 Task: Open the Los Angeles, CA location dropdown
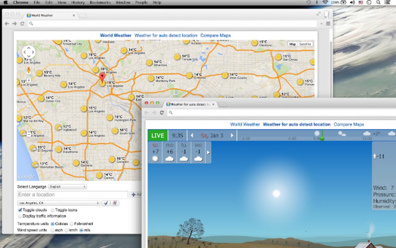59,203
